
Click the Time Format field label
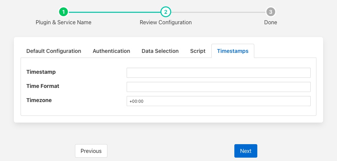43,86
